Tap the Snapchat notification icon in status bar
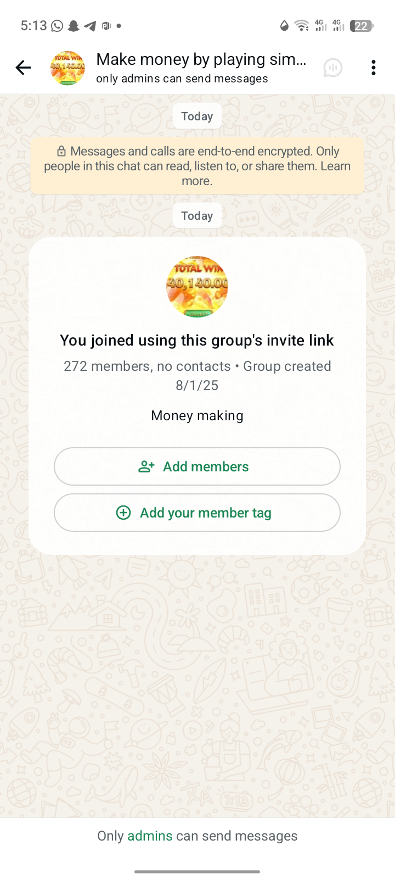The height and width of the screenshot is (879, 395). coord(74,26)
